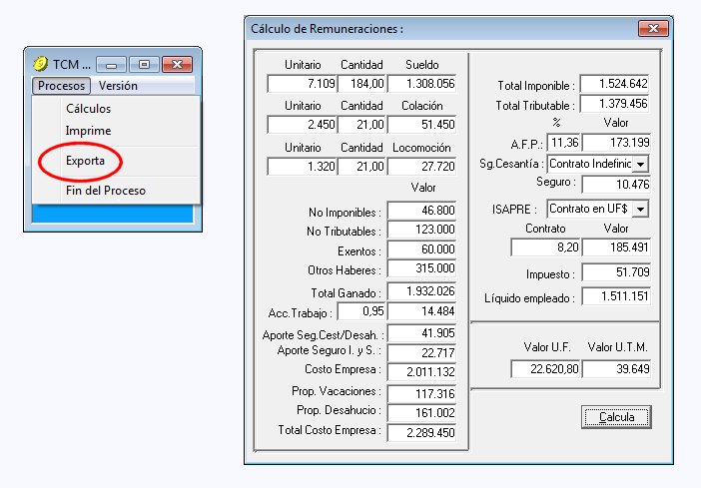This screenshot has height=488, width=701.
Task: Expand the ISAPRE contract type dropdown
Action: 641,209
